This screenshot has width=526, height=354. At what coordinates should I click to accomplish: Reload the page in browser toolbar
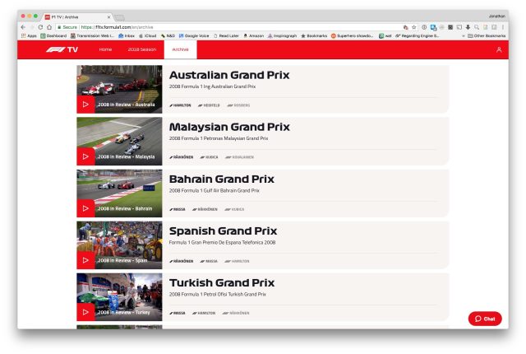click(x=39, y=26)
